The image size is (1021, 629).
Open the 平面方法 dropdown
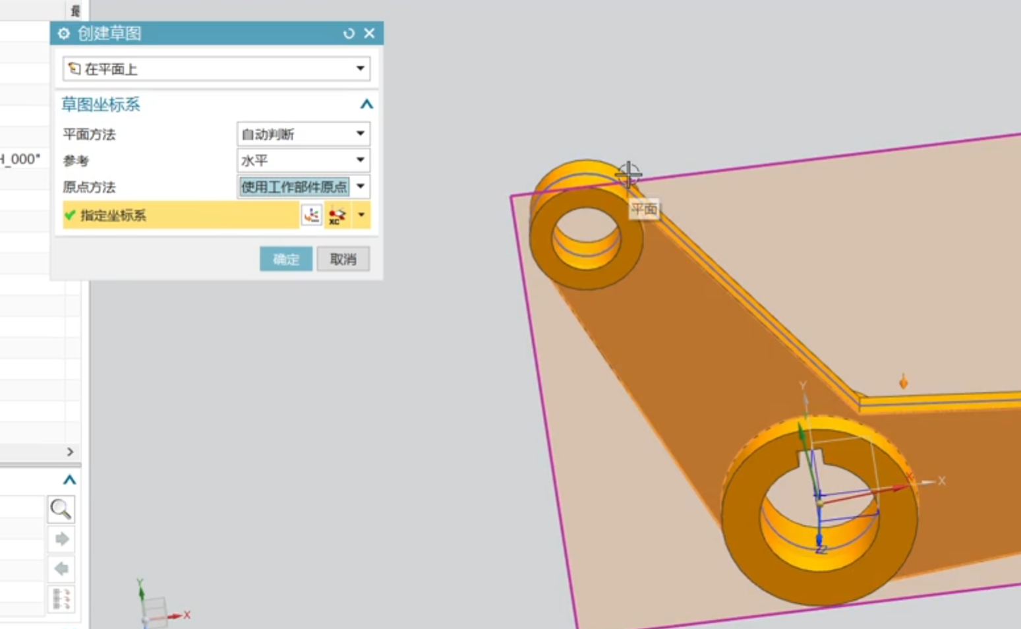303,134
